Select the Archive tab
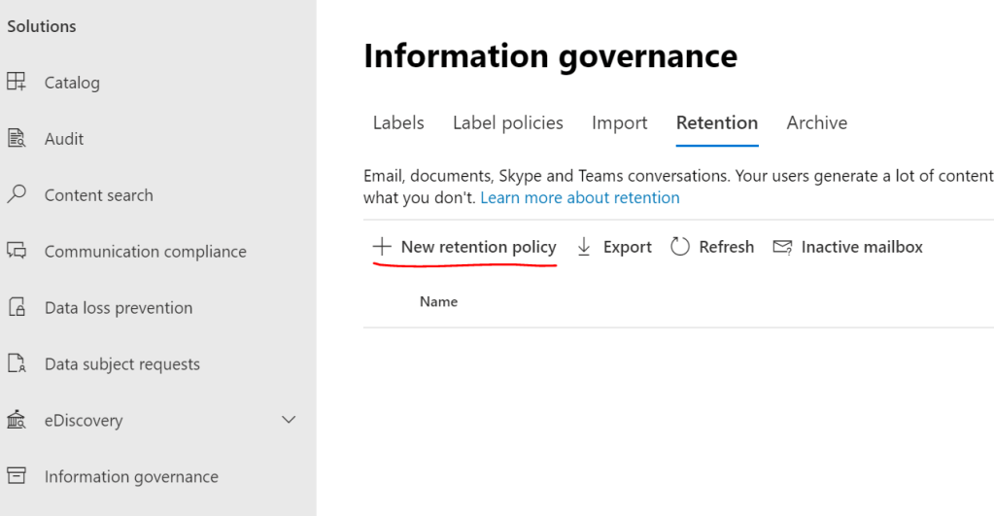The width and height of the screenshot is (994, 516). 816,123
